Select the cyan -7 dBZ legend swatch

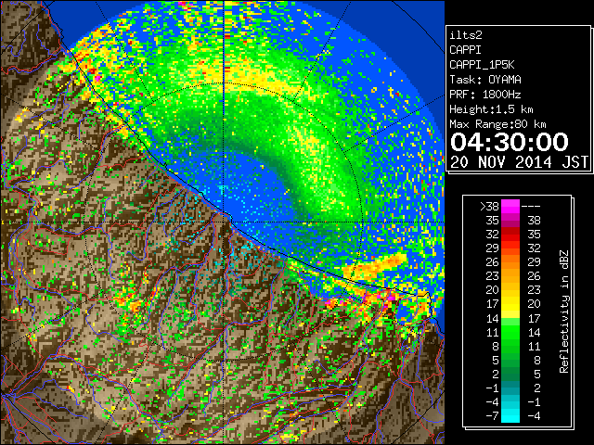coord(510,415)
